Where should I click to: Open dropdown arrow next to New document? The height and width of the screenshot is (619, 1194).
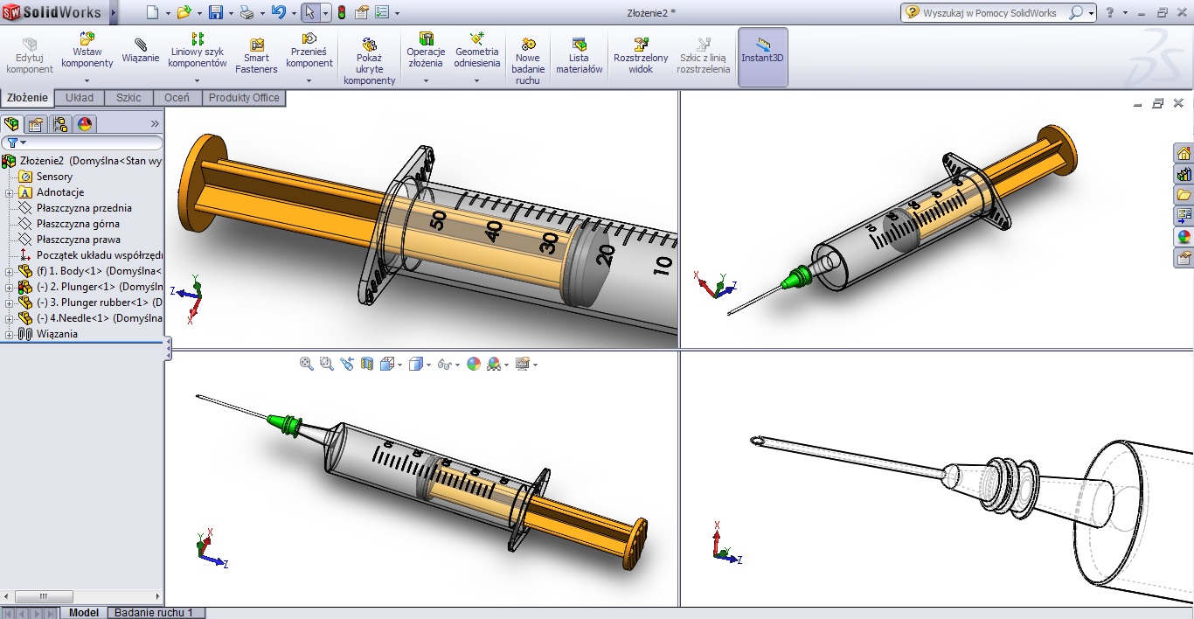coord(167,13)
